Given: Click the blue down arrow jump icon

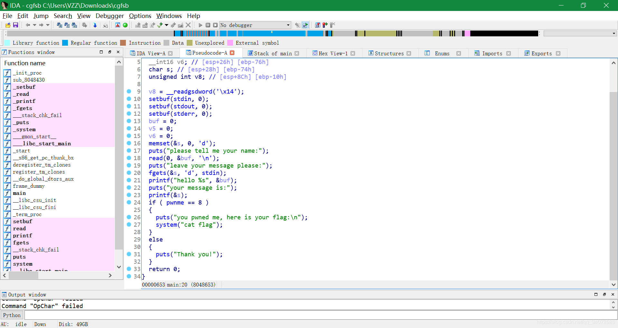Looking at the screenshot, I should point(95,25).
